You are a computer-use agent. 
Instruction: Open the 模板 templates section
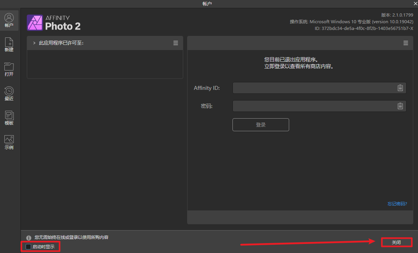click(9, 118)
